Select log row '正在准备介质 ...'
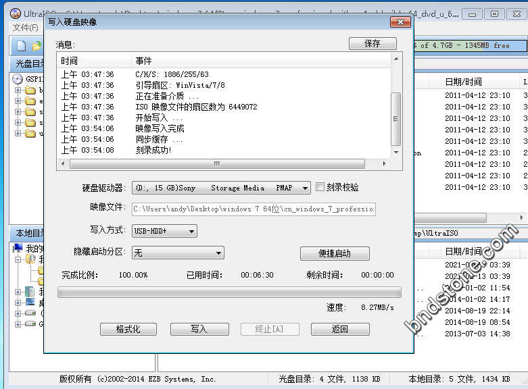528x389 pixels. pyautogui.click(x=224, y=96)
